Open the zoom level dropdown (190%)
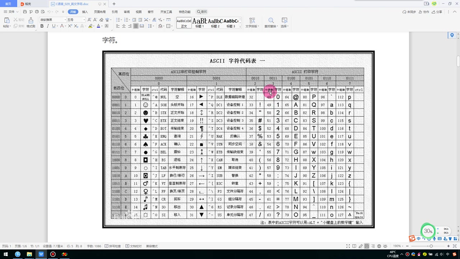Viewport: 460px width, 259px height. click(402, 246)
